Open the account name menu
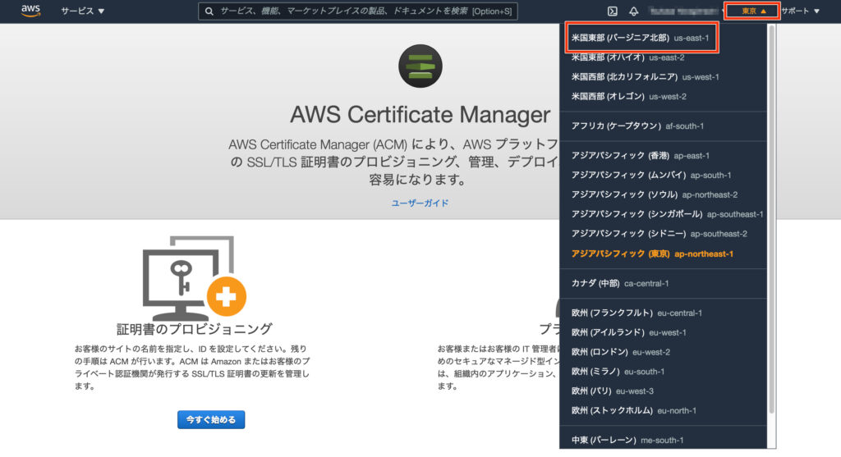Viewport: 841px width, 457px height. click(x=685, y=11)
